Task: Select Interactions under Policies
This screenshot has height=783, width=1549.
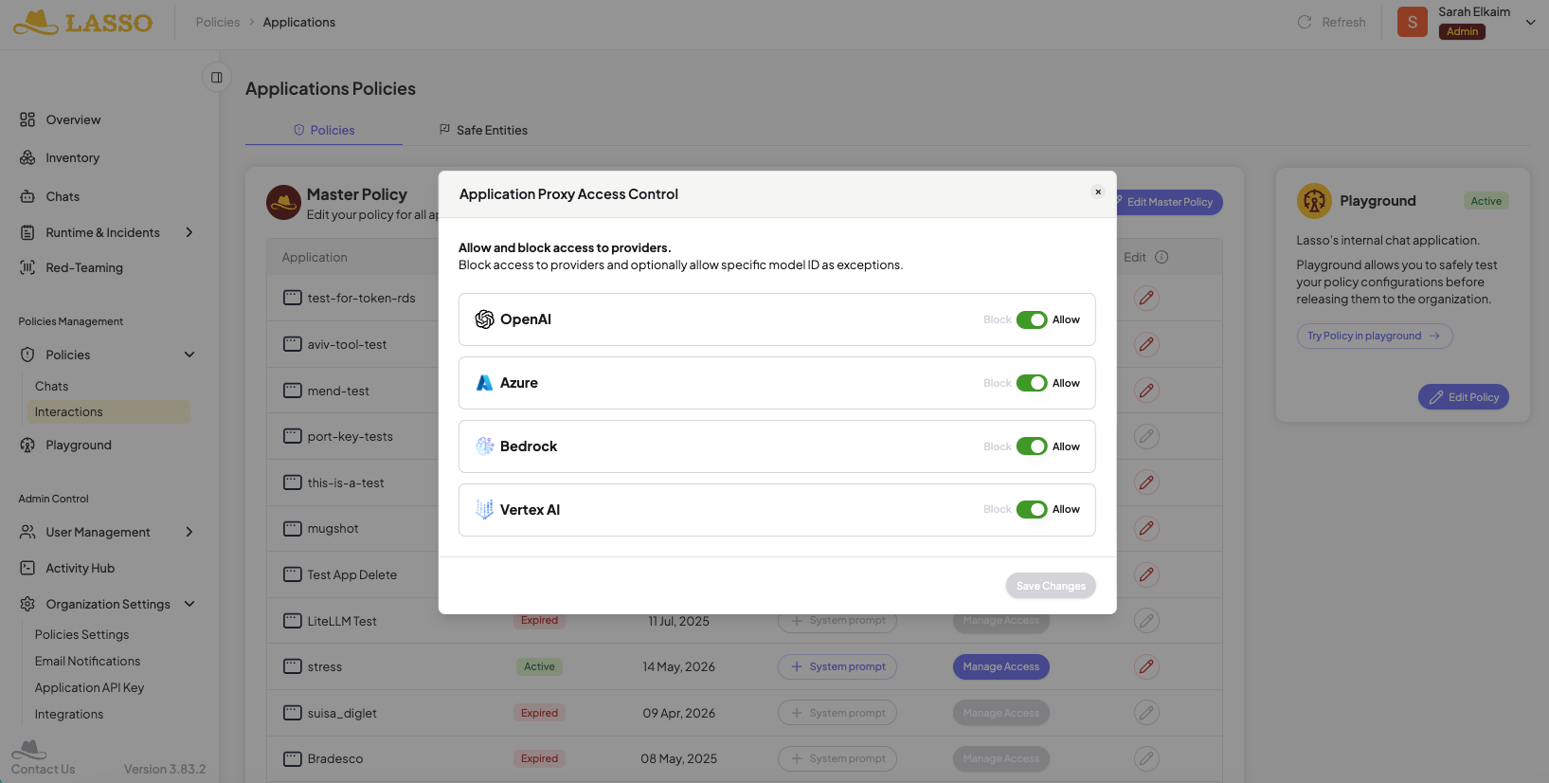Action: (109, 411)
